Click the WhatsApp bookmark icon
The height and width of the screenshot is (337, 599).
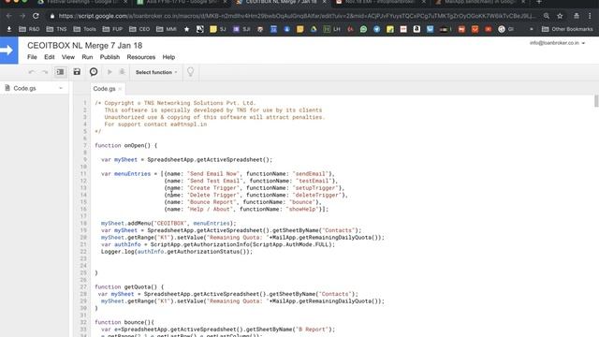coord(363,29)
